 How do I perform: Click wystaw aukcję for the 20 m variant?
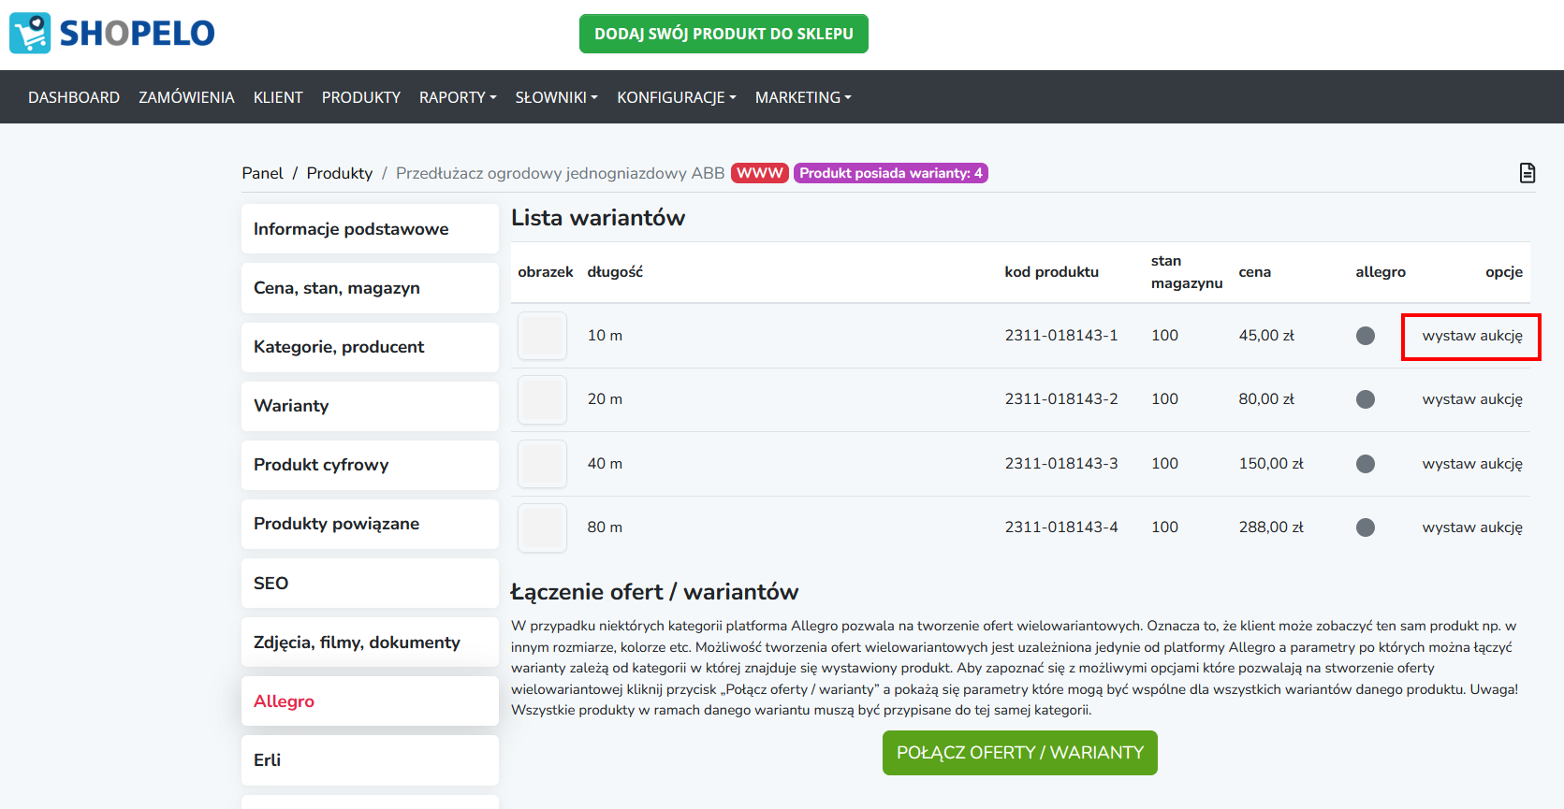click(x=1472, y=399)
